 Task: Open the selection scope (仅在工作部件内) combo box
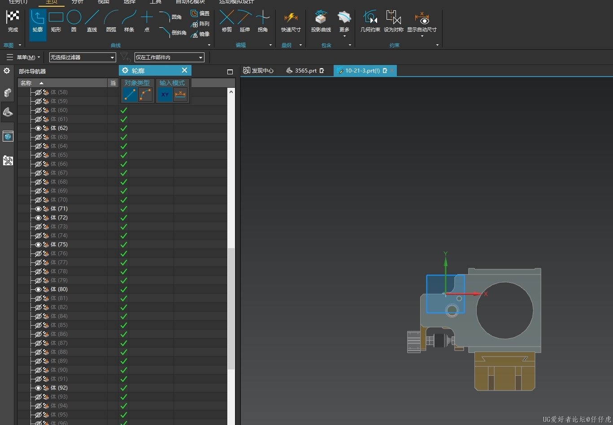170,57
